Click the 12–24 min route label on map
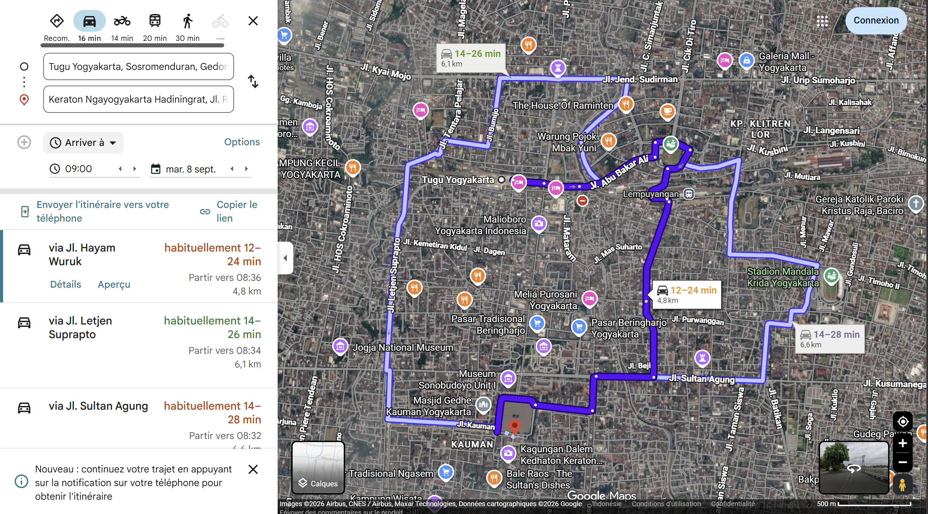 687,295
